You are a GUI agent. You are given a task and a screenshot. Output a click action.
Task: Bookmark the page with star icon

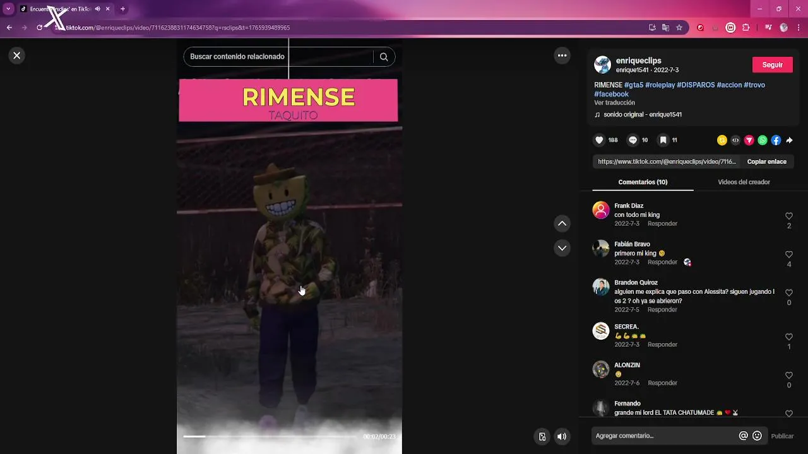[x=679, y=28]
